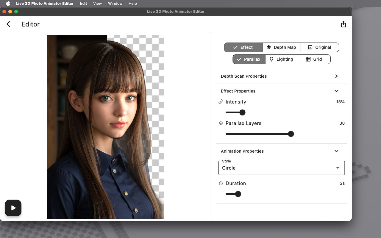381x238 pixels.
Task: Switch to Depth Map view
Action: click(x=282, y=47)
